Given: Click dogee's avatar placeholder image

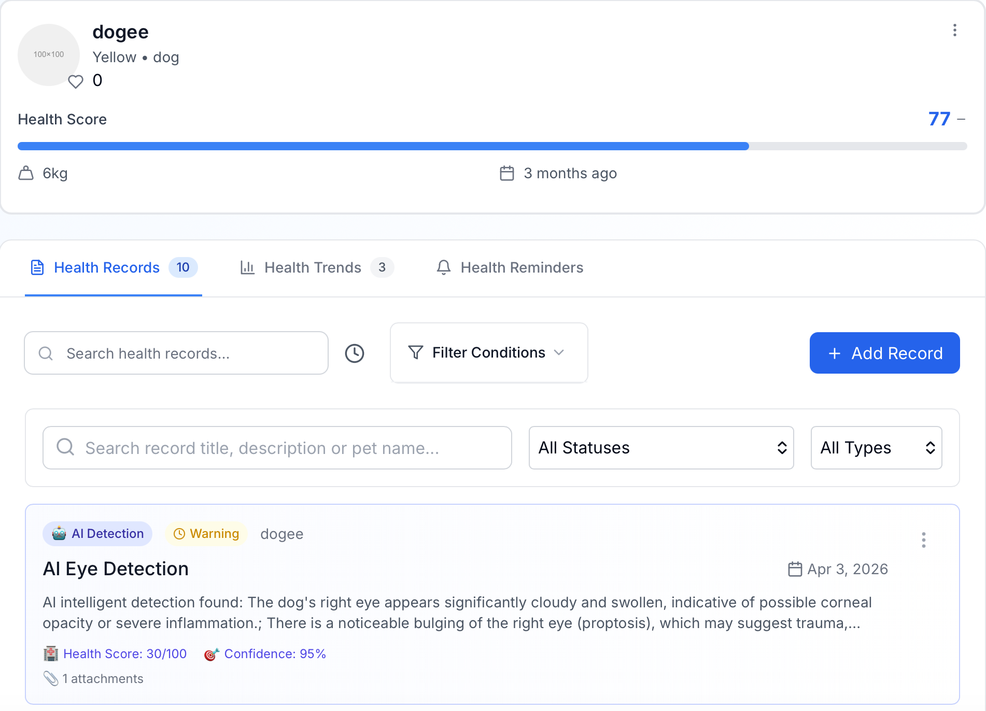Looking at the screenshot, I should 49,54.
